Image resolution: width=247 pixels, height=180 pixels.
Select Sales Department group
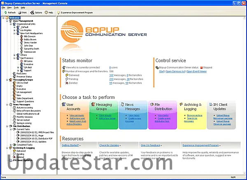click(25, 98)
